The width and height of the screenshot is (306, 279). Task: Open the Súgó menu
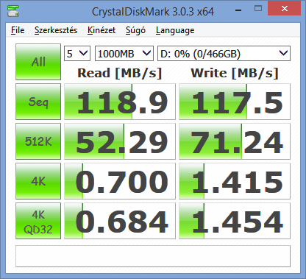(135, 30)
